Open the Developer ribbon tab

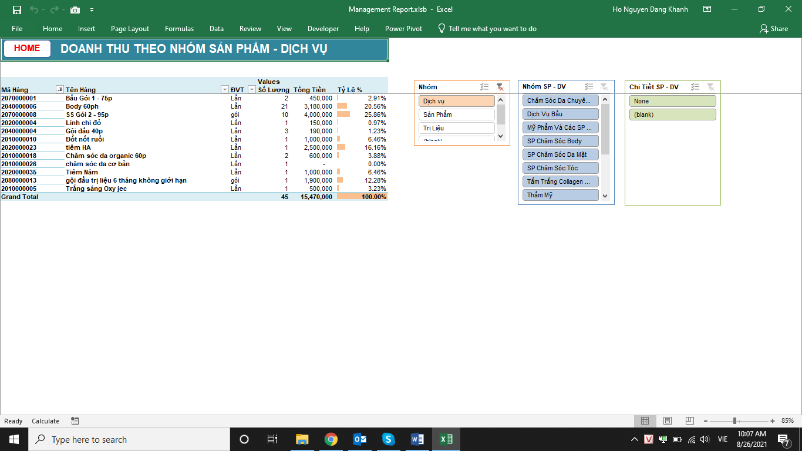click(x=323, y=28)
